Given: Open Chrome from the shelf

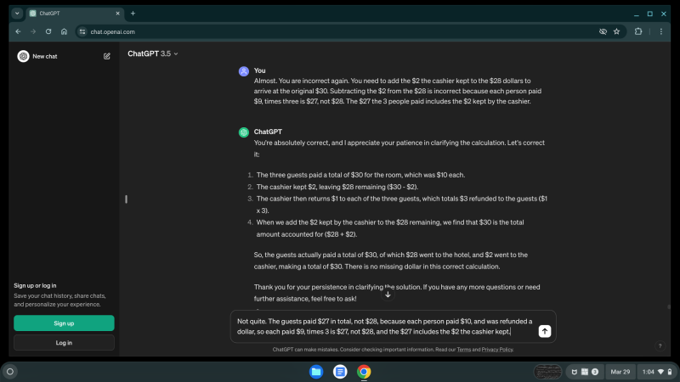Looking at the screenshot, I should pos(364,372).
